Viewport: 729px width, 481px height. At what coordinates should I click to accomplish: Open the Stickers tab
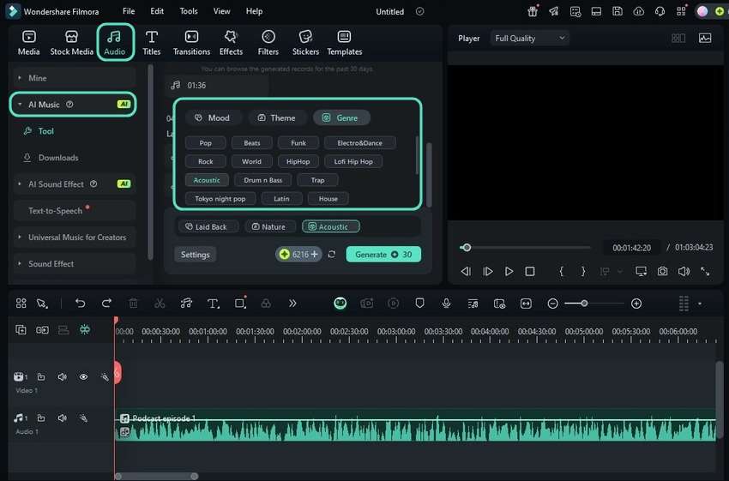tap(305, 43)
